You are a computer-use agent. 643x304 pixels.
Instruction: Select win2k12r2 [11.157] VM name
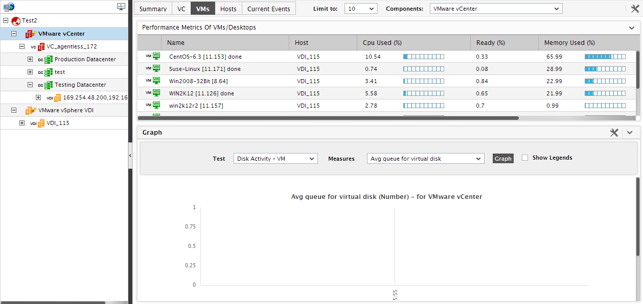[196, 106]
